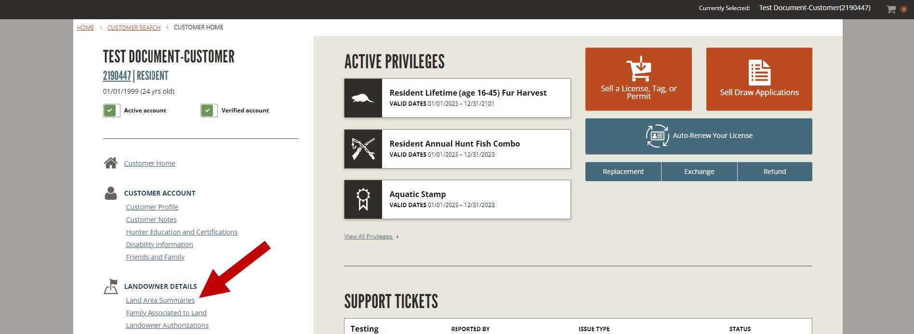The image size is (914, 334).
Task: Open Sell Draw Applications
Action: pyautogui.click(x=759, y=79)
